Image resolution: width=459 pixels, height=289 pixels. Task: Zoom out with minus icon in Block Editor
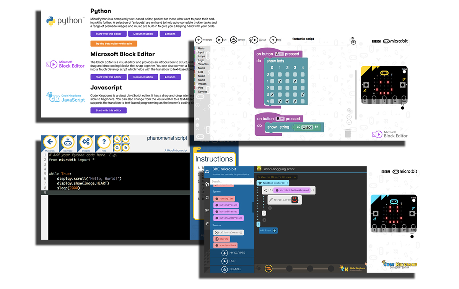coord(349,122)
